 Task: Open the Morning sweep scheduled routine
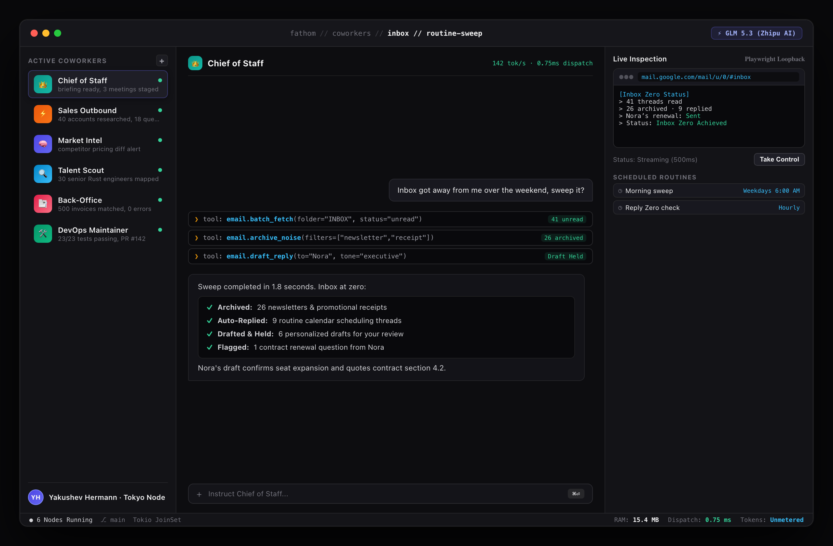pyautogui.click(x=709, y=191)
